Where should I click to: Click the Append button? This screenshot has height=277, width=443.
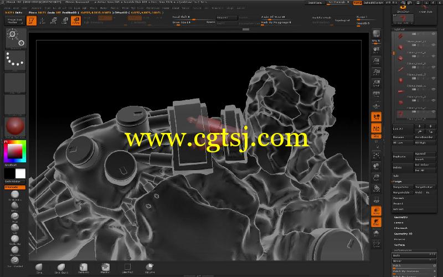click(425, 154)
